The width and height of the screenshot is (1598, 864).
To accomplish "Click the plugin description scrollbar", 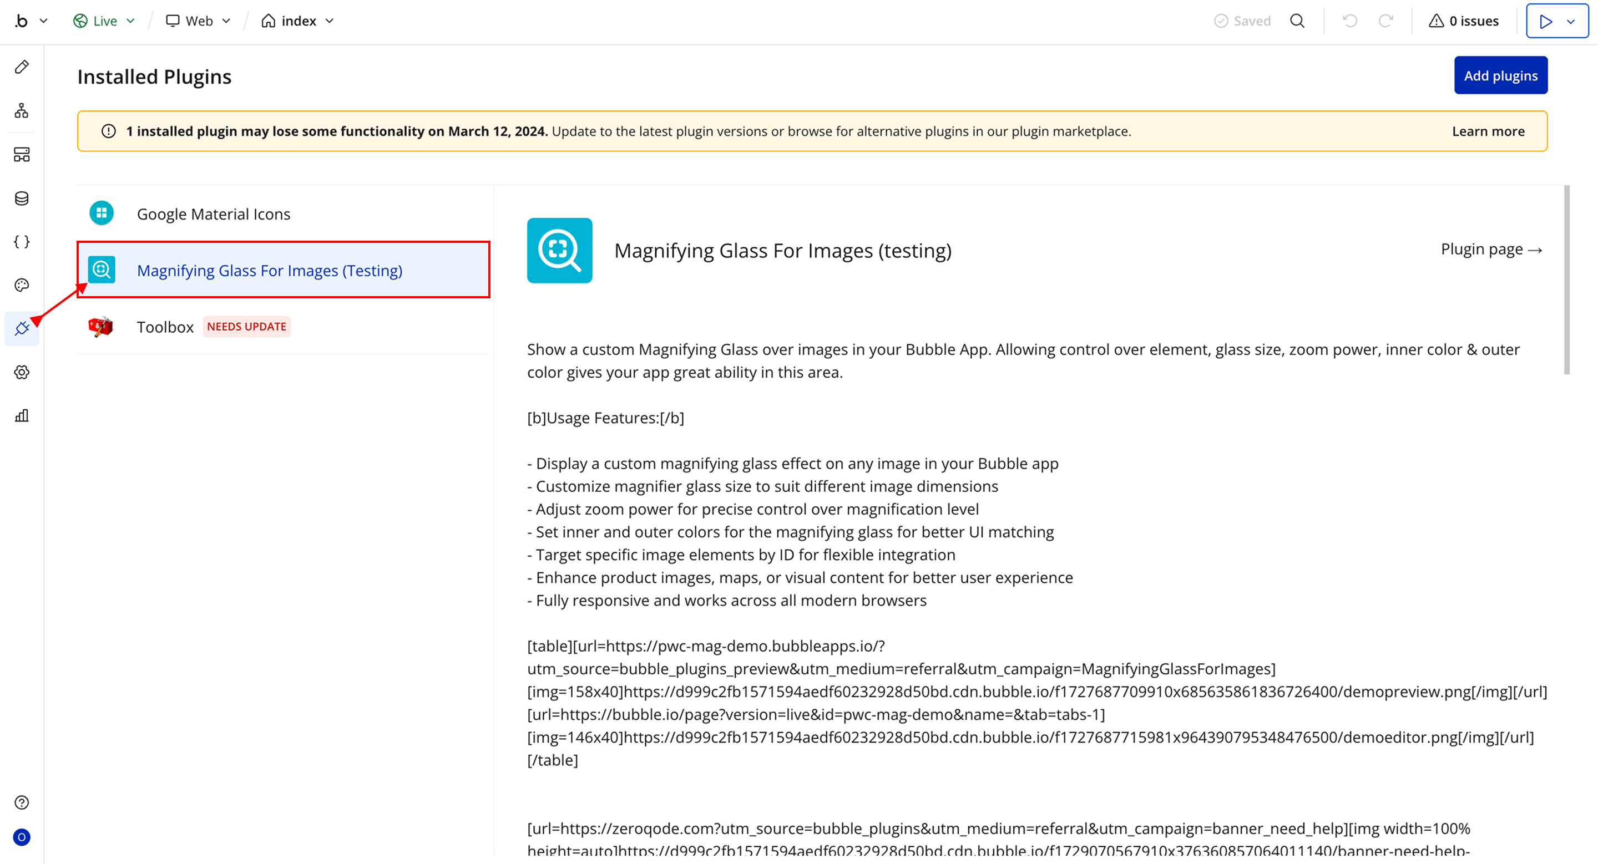I will click(1566, 279).
